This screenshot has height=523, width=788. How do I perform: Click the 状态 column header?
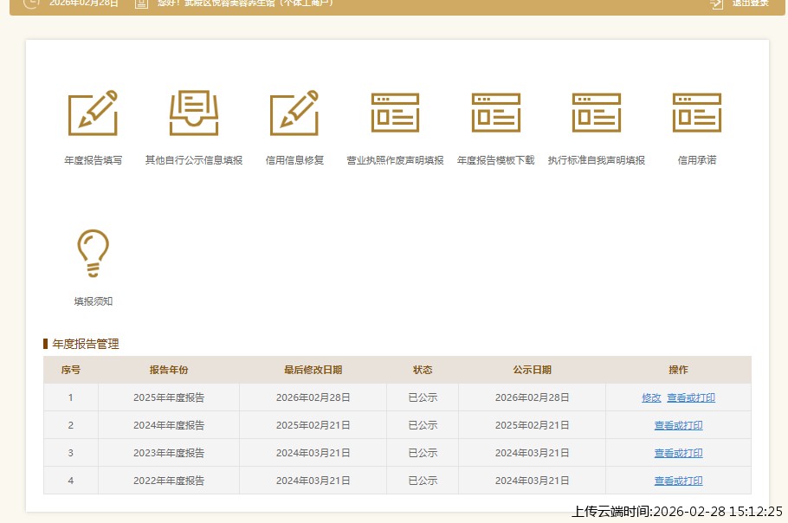click(423, 370)
